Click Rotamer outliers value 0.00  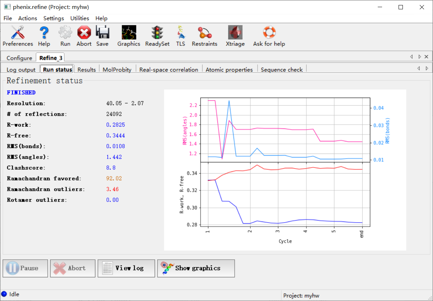[x=112, y=200]
